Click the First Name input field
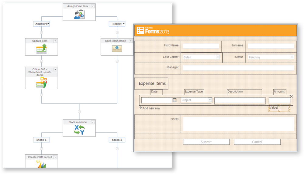This screenshot has height=174, width=304. point(201,46)
